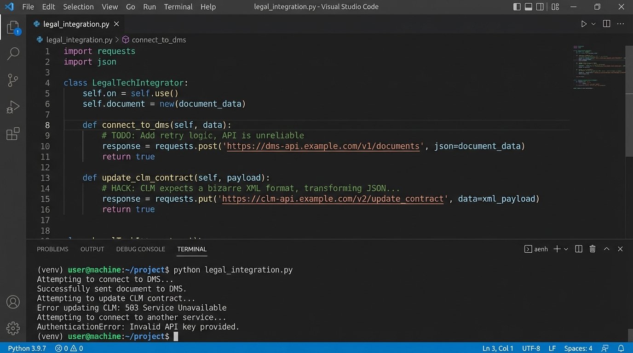This screenshot has height=353, width=633.
Task: Click the Spaces: 4 indentation setting
Action: (578, 348)
